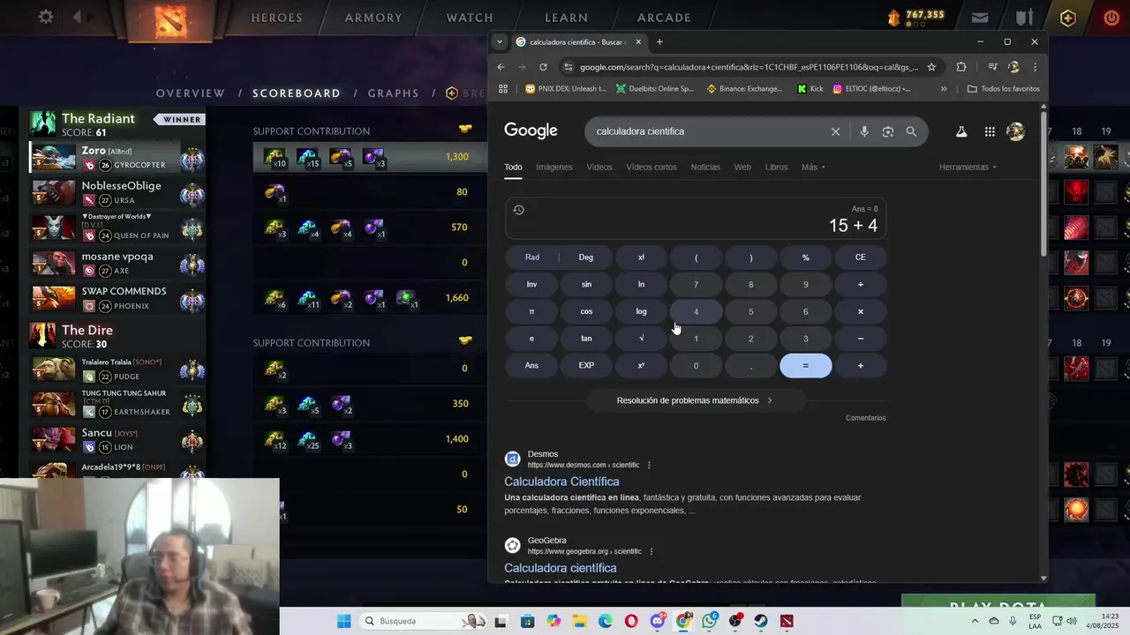Open Dota ARMORY menu

373,18
